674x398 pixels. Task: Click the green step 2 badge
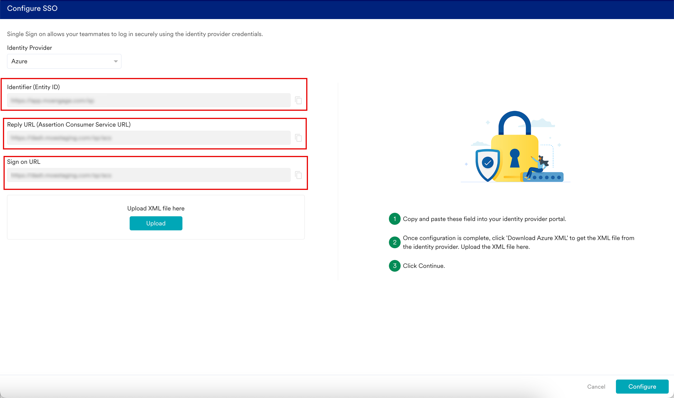tap(394, 242)
